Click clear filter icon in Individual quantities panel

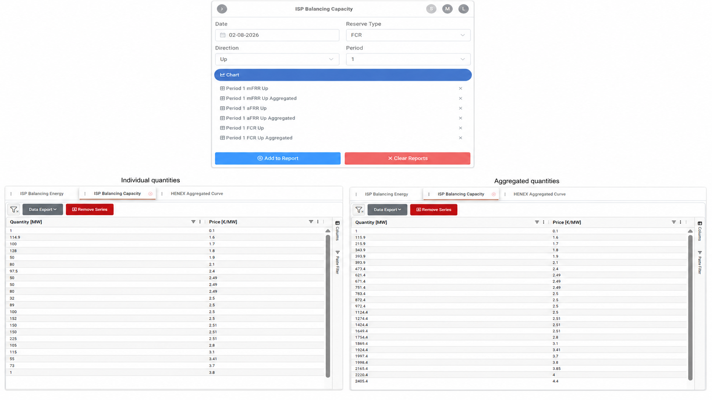click(x=14, y=210)
